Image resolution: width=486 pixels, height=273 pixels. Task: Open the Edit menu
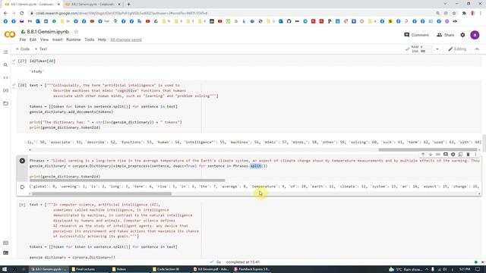(33, 39)
